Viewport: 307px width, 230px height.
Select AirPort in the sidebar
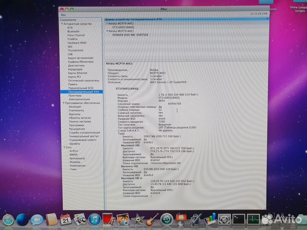click(74, 151)
